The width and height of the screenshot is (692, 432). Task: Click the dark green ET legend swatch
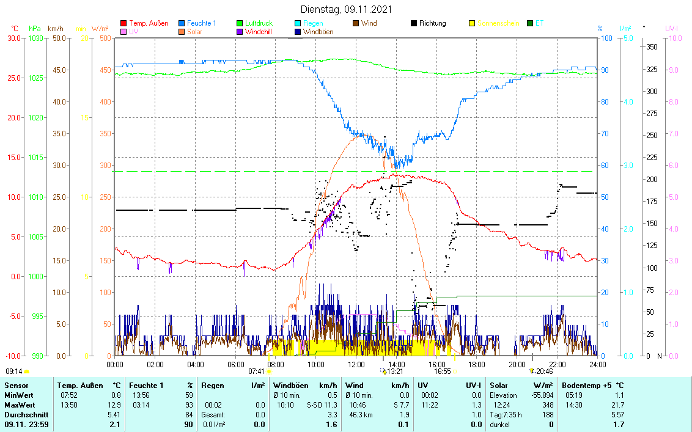(530, 23)
